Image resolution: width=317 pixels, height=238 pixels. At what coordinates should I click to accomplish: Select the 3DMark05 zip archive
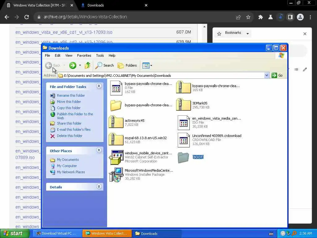point(183,105)
